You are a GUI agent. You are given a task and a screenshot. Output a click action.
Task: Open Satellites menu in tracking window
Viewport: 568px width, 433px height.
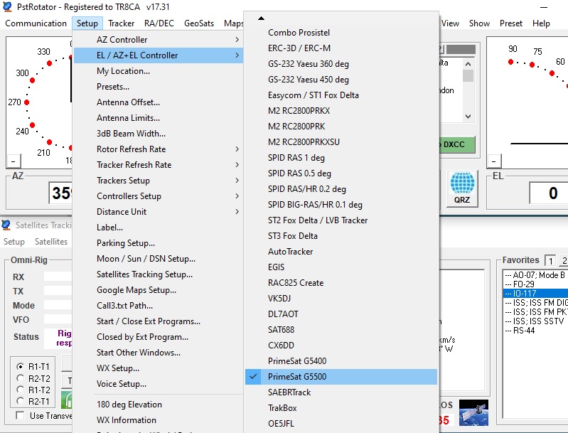click(x=51, y=242)
